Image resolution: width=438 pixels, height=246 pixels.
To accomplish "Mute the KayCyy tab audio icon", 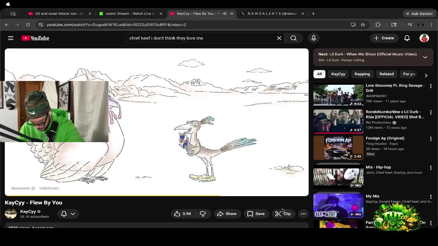I will (224, 14).
